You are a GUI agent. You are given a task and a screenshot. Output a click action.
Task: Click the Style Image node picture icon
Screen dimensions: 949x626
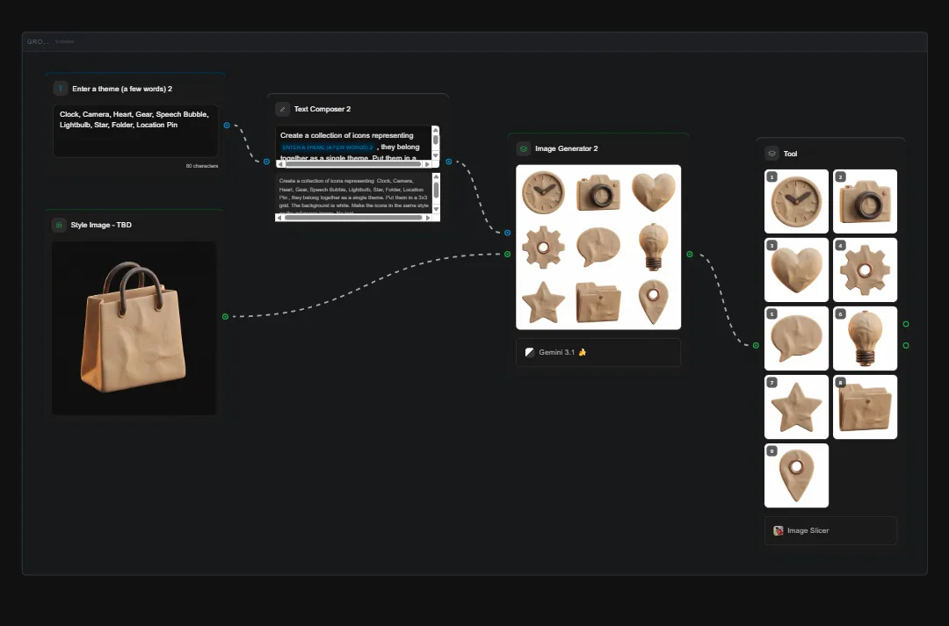tap(60, 225)
